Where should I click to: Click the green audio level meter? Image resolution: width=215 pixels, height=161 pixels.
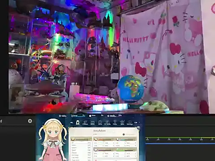(181, 138)
